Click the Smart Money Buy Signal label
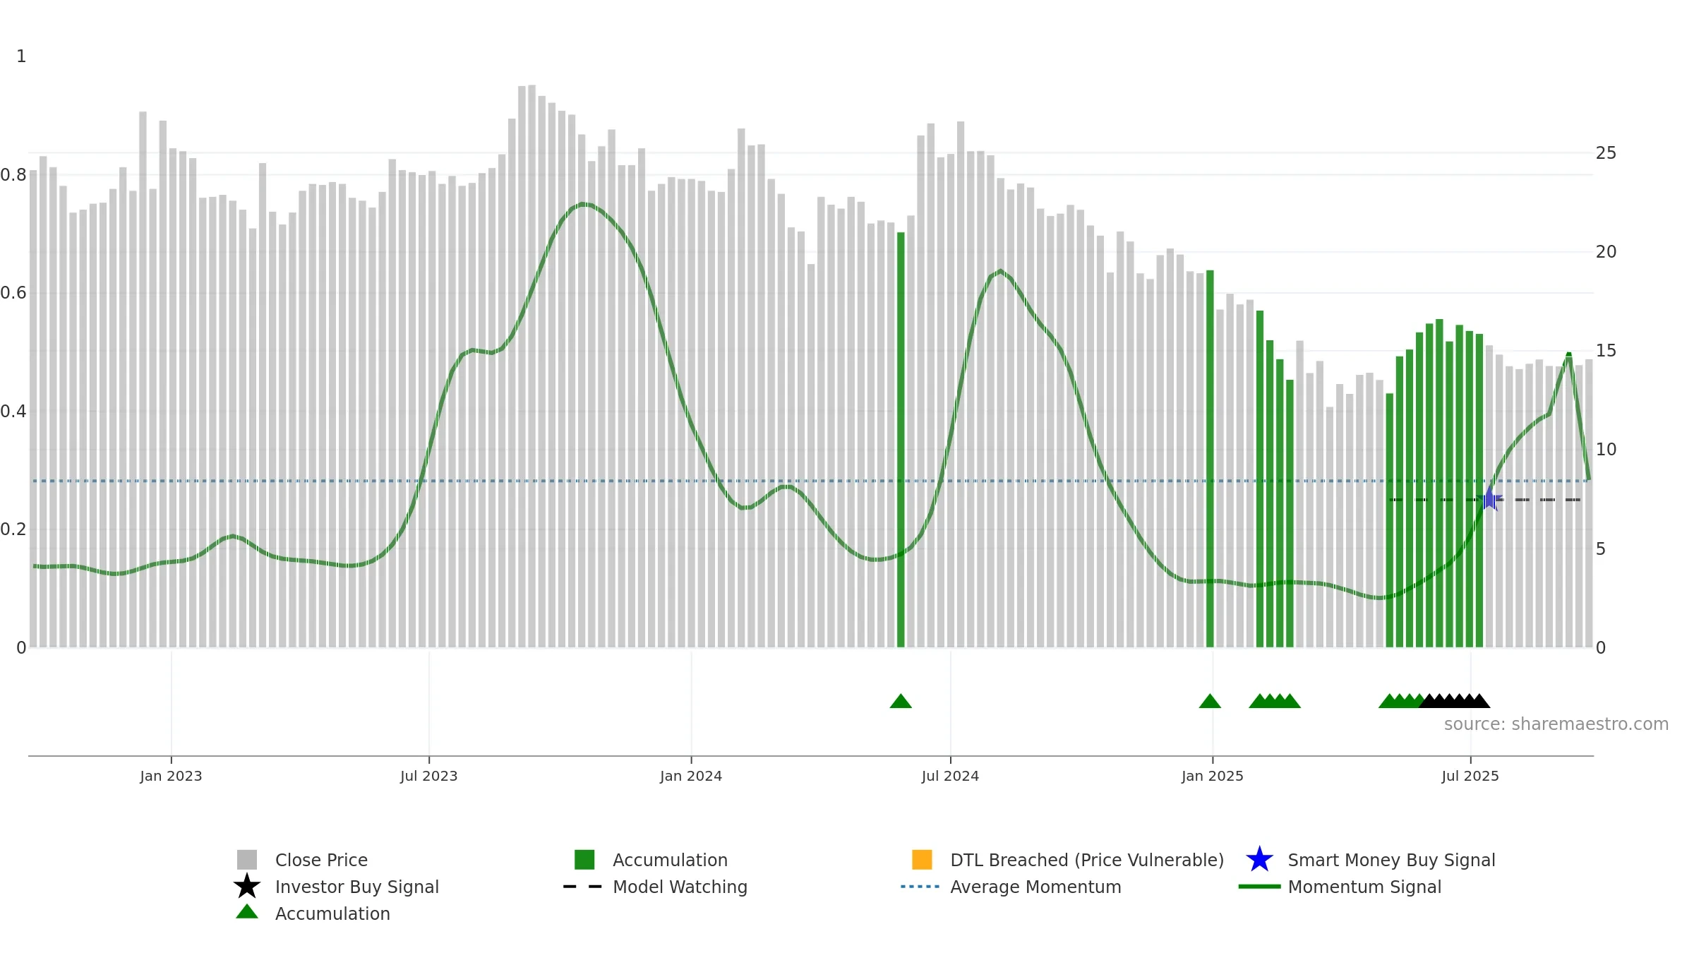Viewport: 1694px width, 953px height. coord(1391,860)
